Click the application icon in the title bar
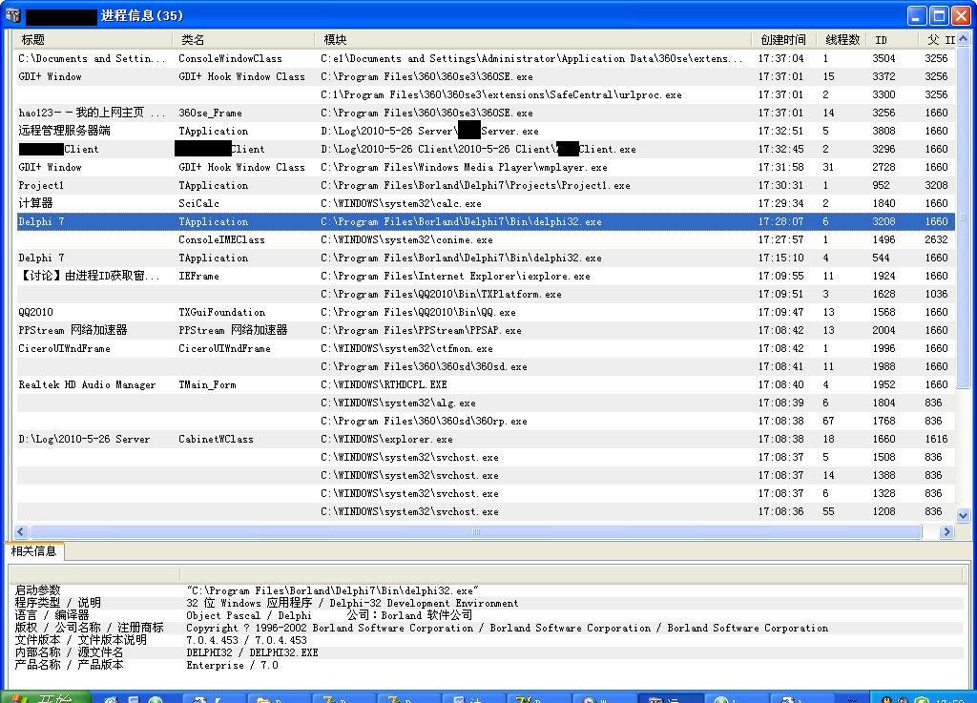 coord(12,15)
